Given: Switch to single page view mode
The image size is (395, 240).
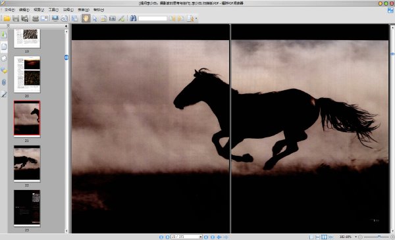Looking at the screenshot, I should (x=311, y=237).
